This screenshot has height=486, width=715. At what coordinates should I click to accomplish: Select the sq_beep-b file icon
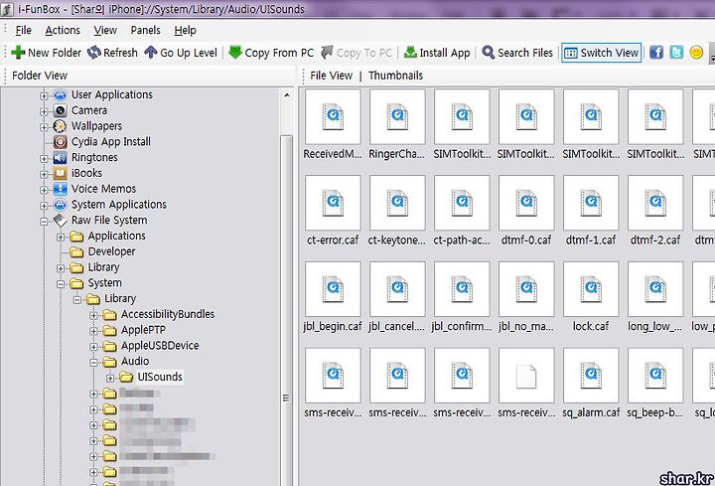coord(655,375)
